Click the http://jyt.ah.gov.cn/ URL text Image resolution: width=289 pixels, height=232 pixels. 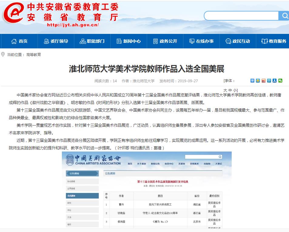point(73,25)
